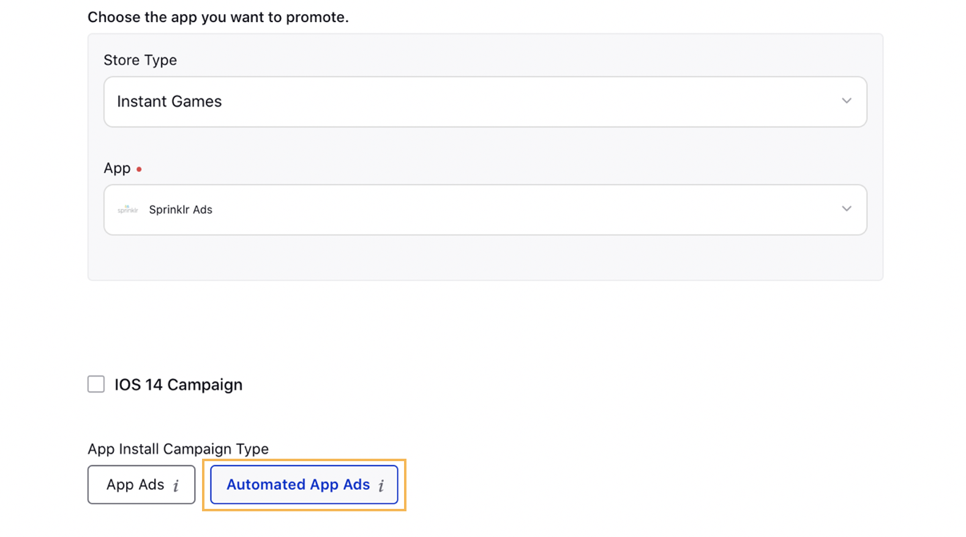Click the IOS 14 Campaign label text
Viewport: 966px width, 537px height.
pyautogui.click(x=178, y=385)
